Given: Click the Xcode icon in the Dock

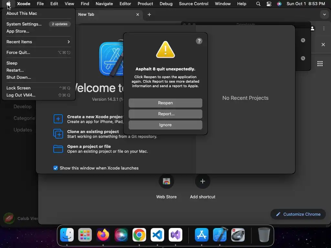Looking at the screenshot, I should coord(220,235).
